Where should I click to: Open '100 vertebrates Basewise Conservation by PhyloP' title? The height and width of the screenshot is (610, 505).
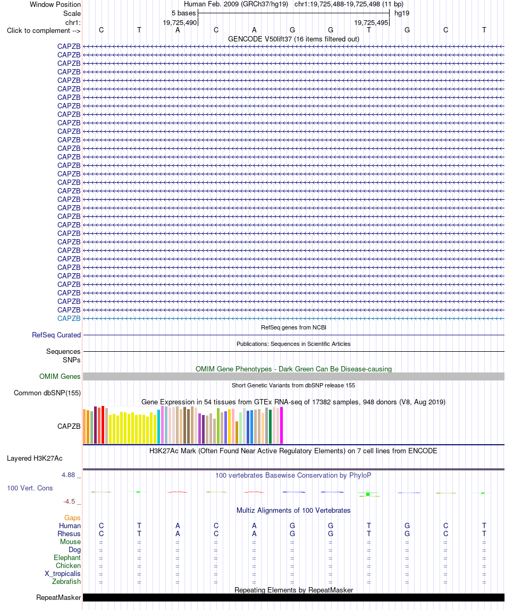coord(293,476)
